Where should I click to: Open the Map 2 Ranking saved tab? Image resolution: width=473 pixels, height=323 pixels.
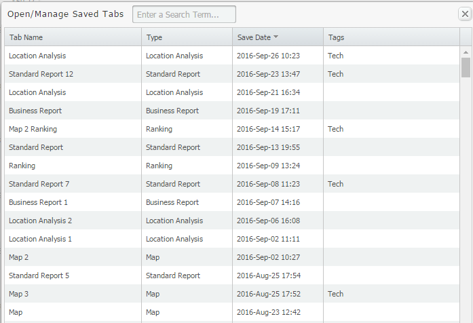pyautogui.click(x=33, y=129)
